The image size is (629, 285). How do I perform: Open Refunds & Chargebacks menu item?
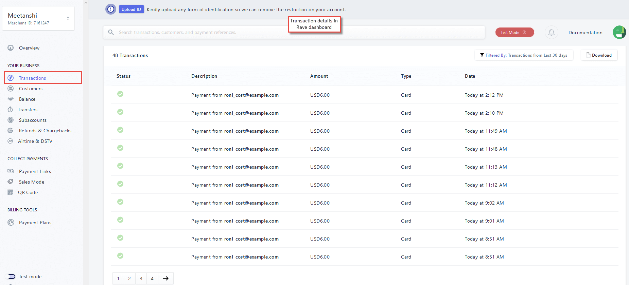[x=45, y=131]
